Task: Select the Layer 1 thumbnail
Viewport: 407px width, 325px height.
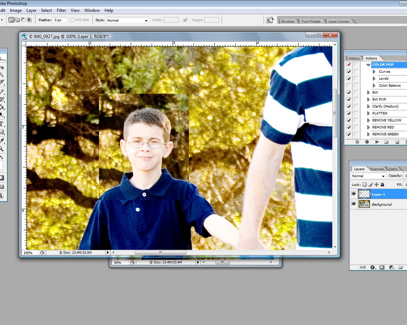Action: point(364,194)
